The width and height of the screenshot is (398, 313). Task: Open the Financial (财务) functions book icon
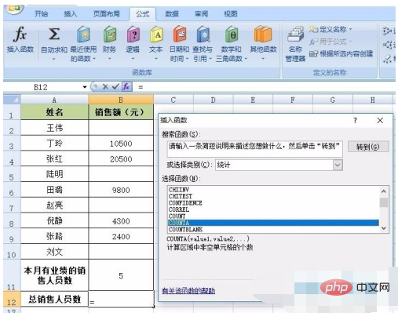click(x=110, y=35)
